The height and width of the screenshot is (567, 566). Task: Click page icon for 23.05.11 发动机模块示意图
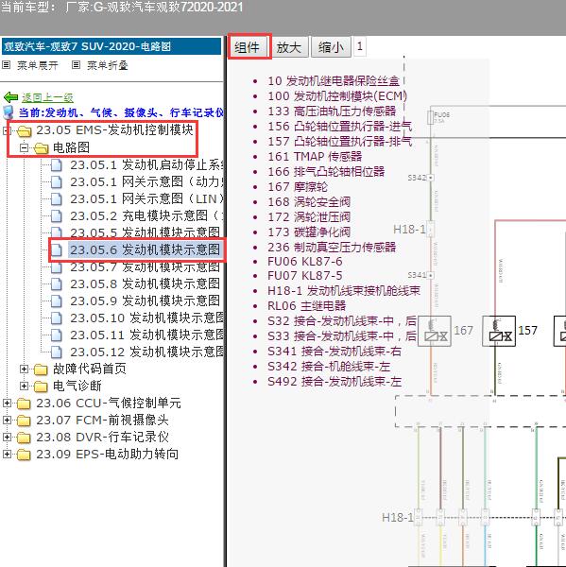57,335
